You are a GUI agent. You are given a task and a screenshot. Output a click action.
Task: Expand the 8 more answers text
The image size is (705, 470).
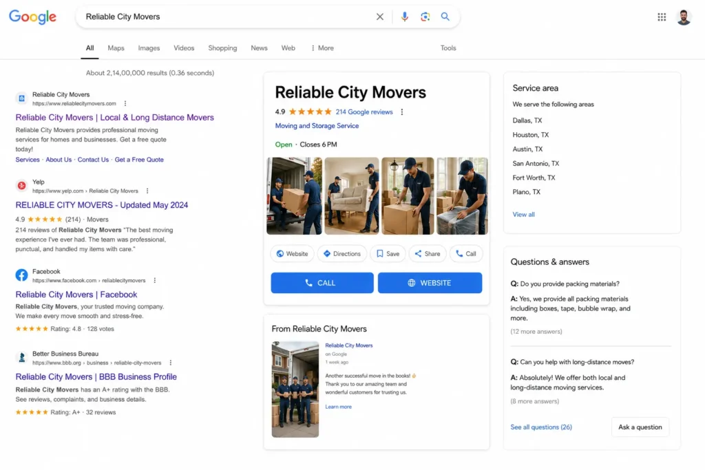coord(534,401)
